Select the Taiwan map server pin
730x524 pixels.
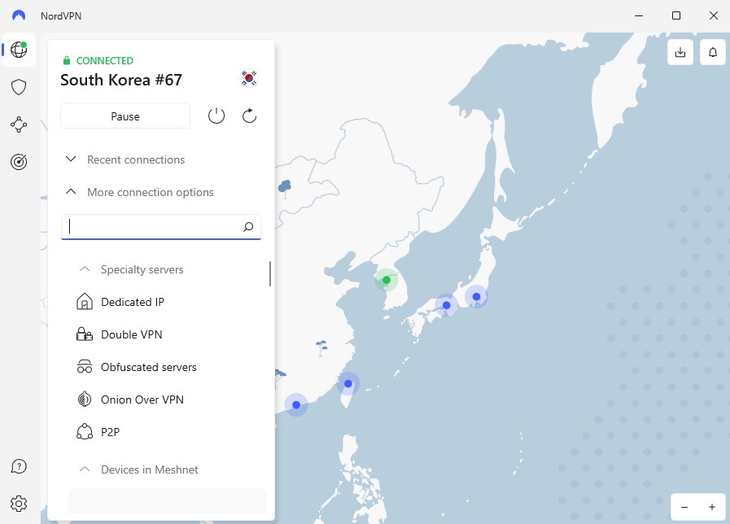click(x=348, y=384)
